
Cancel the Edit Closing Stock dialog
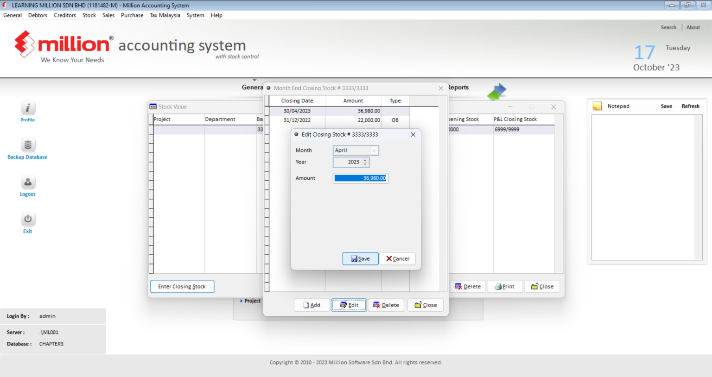tap(398, 258)
